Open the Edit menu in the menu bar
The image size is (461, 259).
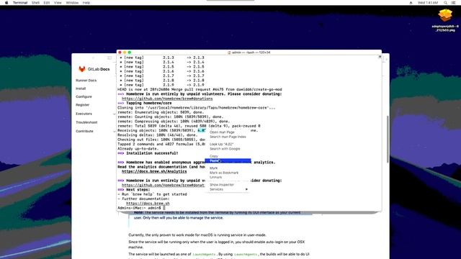point(46,3)
